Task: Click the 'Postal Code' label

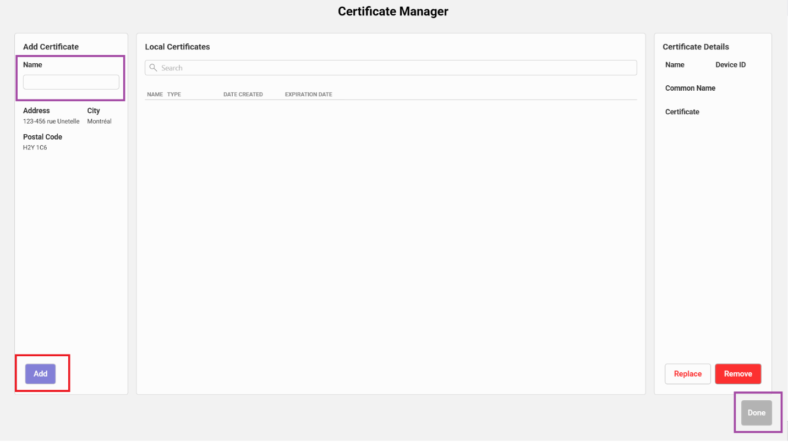Action: (x=42, y=137)
